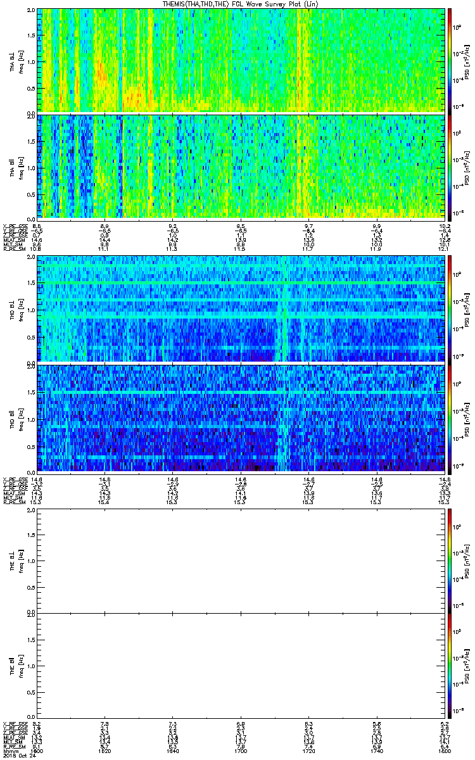Click the PSD color bar of THD B-perpendicular panel
This screenshot has height=760, width=475.
click(450, 309)
